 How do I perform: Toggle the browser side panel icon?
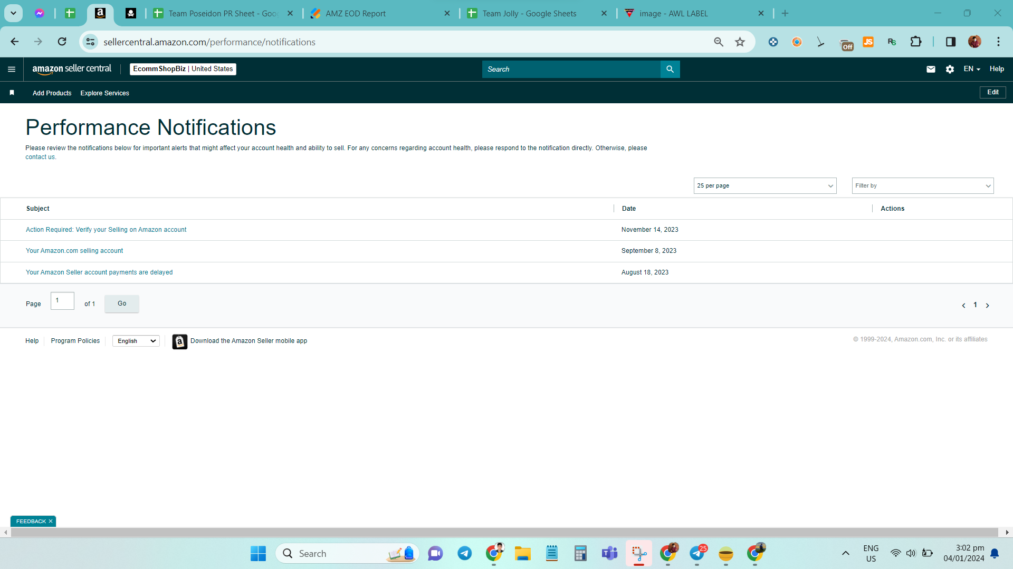(x=951, y=42)
